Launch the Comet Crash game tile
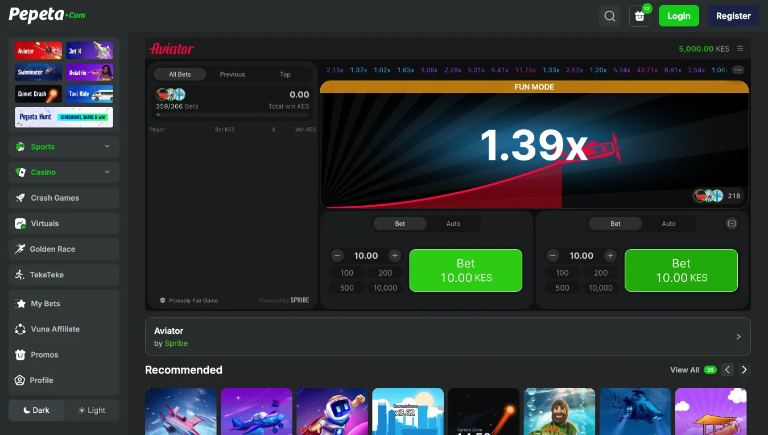This screenshot has width=768, height=435. tap(38, 94)
